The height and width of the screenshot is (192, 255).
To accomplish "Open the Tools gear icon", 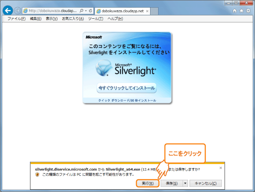I will tap(248, 11).
